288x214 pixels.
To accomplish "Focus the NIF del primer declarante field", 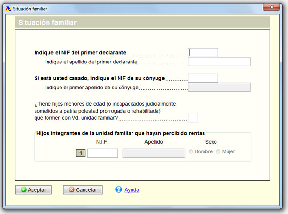I will tap(203, 52).
